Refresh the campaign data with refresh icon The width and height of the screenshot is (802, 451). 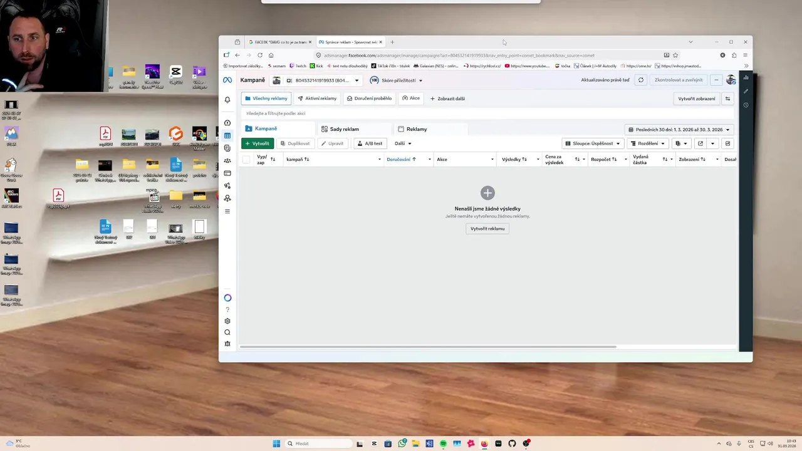click(x=640, y=80)
